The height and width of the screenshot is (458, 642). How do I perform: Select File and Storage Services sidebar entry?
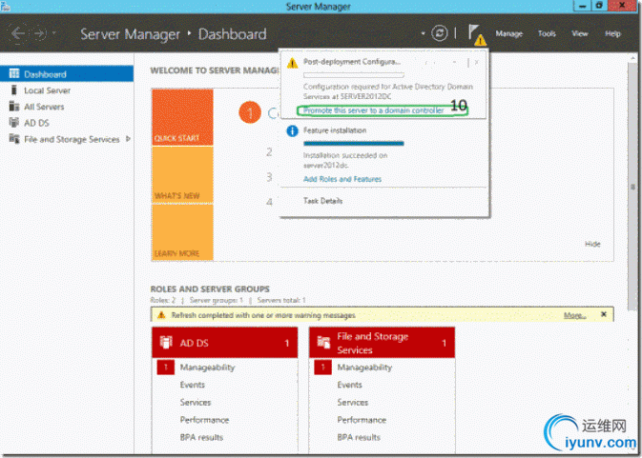[x=72, y=139]
